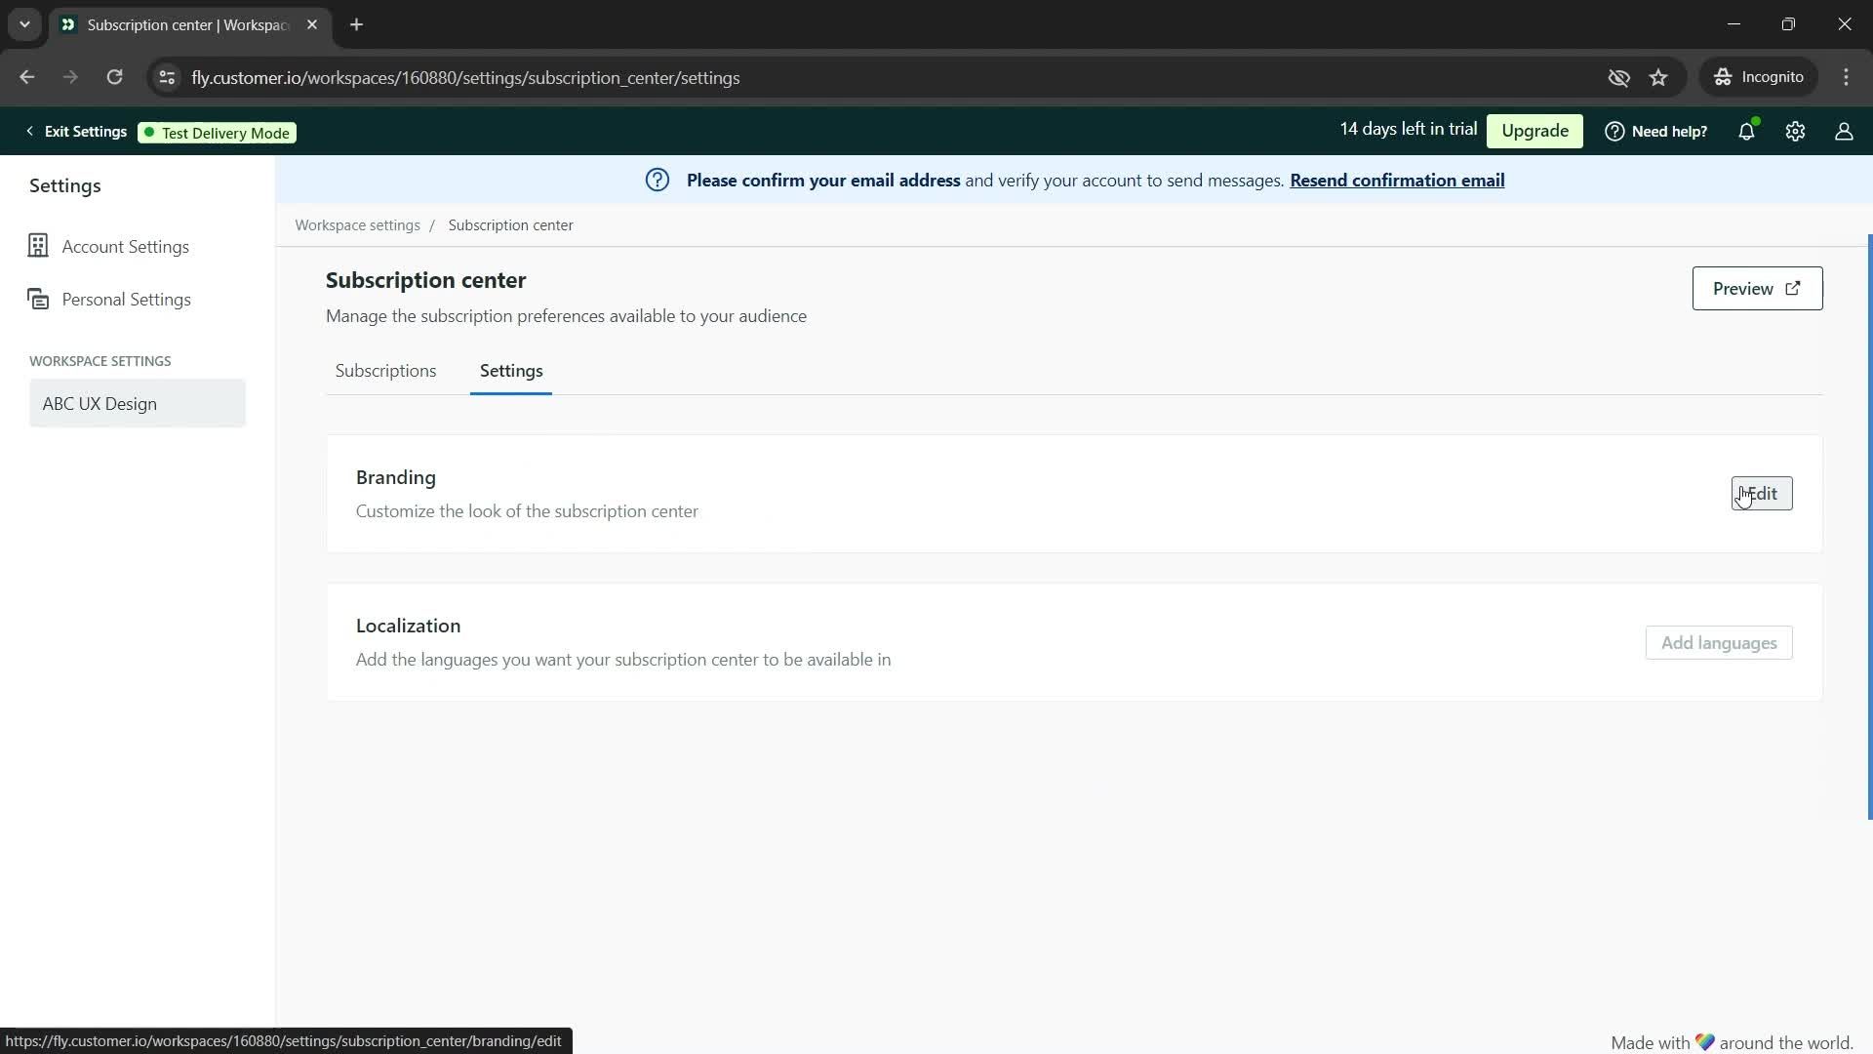Click the Workspace settings breadcrumb link

pos(358,223)
